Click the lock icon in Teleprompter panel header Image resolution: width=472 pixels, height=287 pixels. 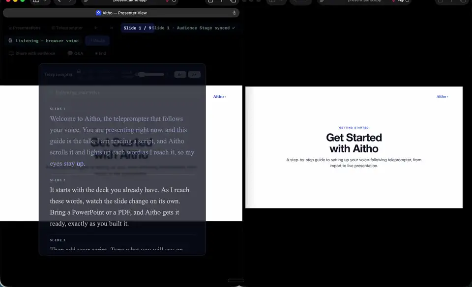[79, 71]
